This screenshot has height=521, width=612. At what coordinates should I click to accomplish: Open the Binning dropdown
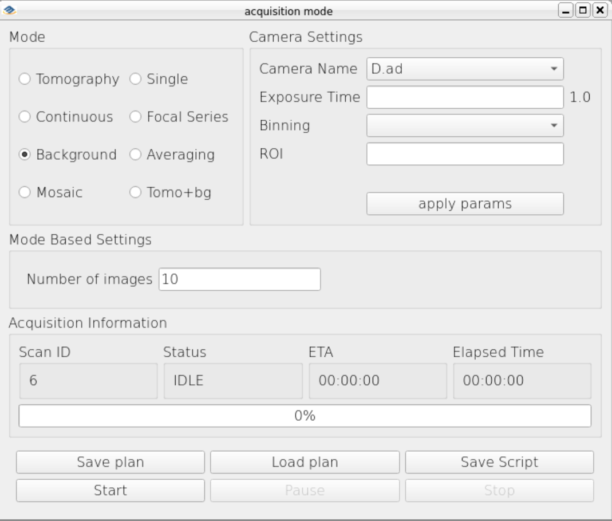pyautogui.click(x=465, y=125)
